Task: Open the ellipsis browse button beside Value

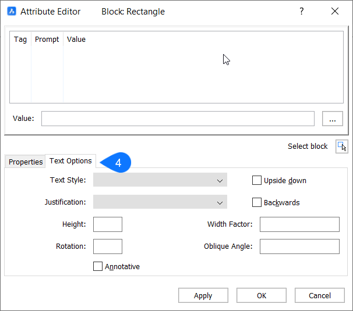Action: [x=332, y=119]
